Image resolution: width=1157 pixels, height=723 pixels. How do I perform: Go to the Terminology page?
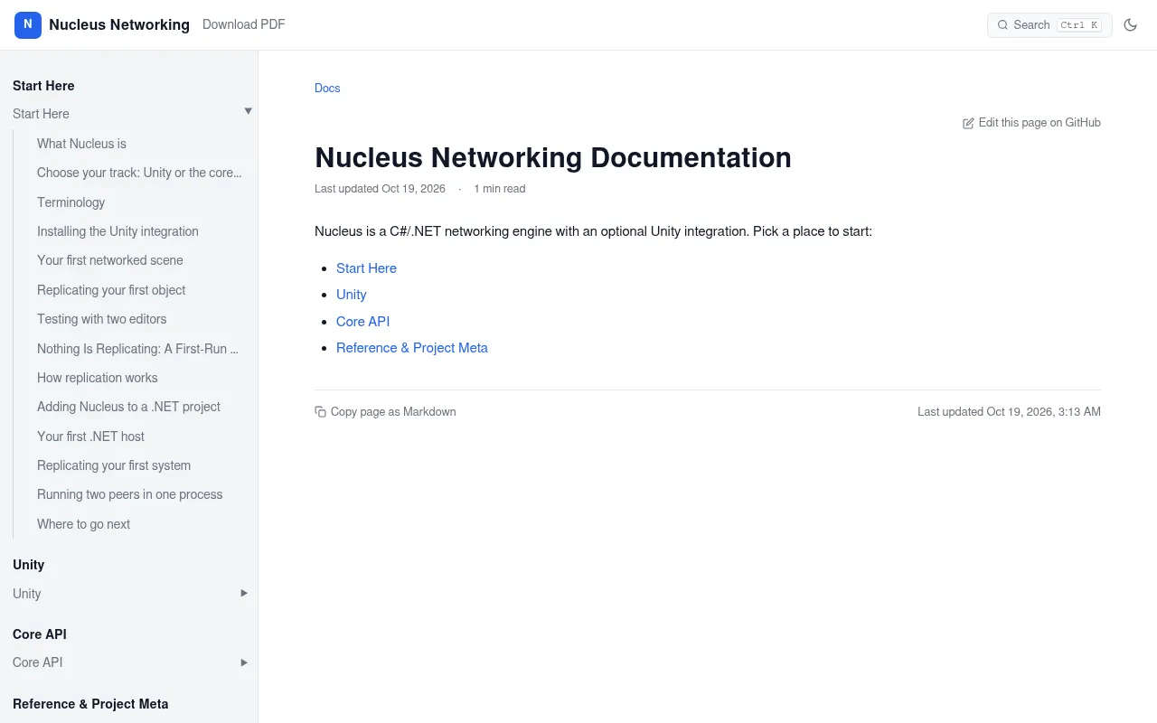71,202
